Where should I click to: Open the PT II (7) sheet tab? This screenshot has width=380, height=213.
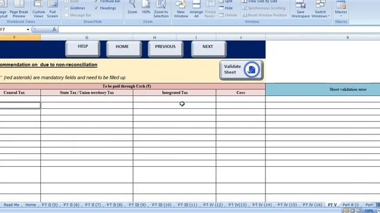(x=93, y=205)
